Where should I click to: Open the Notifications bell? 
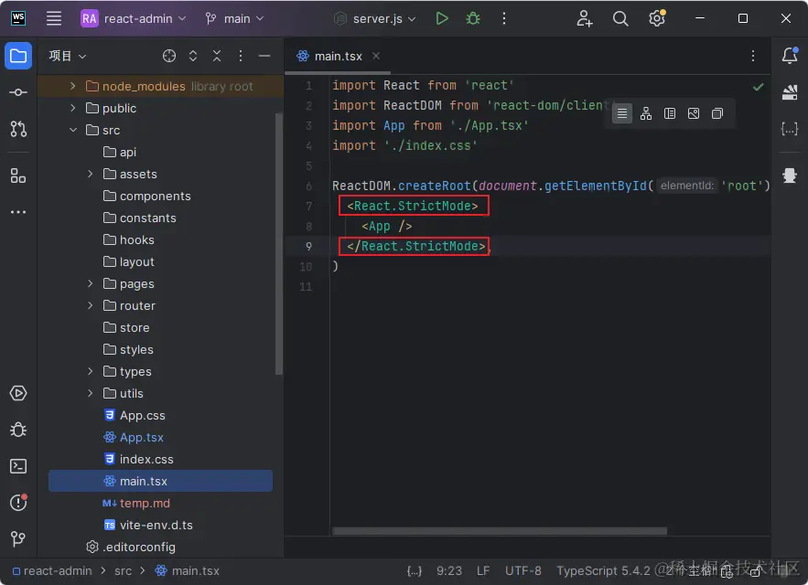click(x=790, y=55)
